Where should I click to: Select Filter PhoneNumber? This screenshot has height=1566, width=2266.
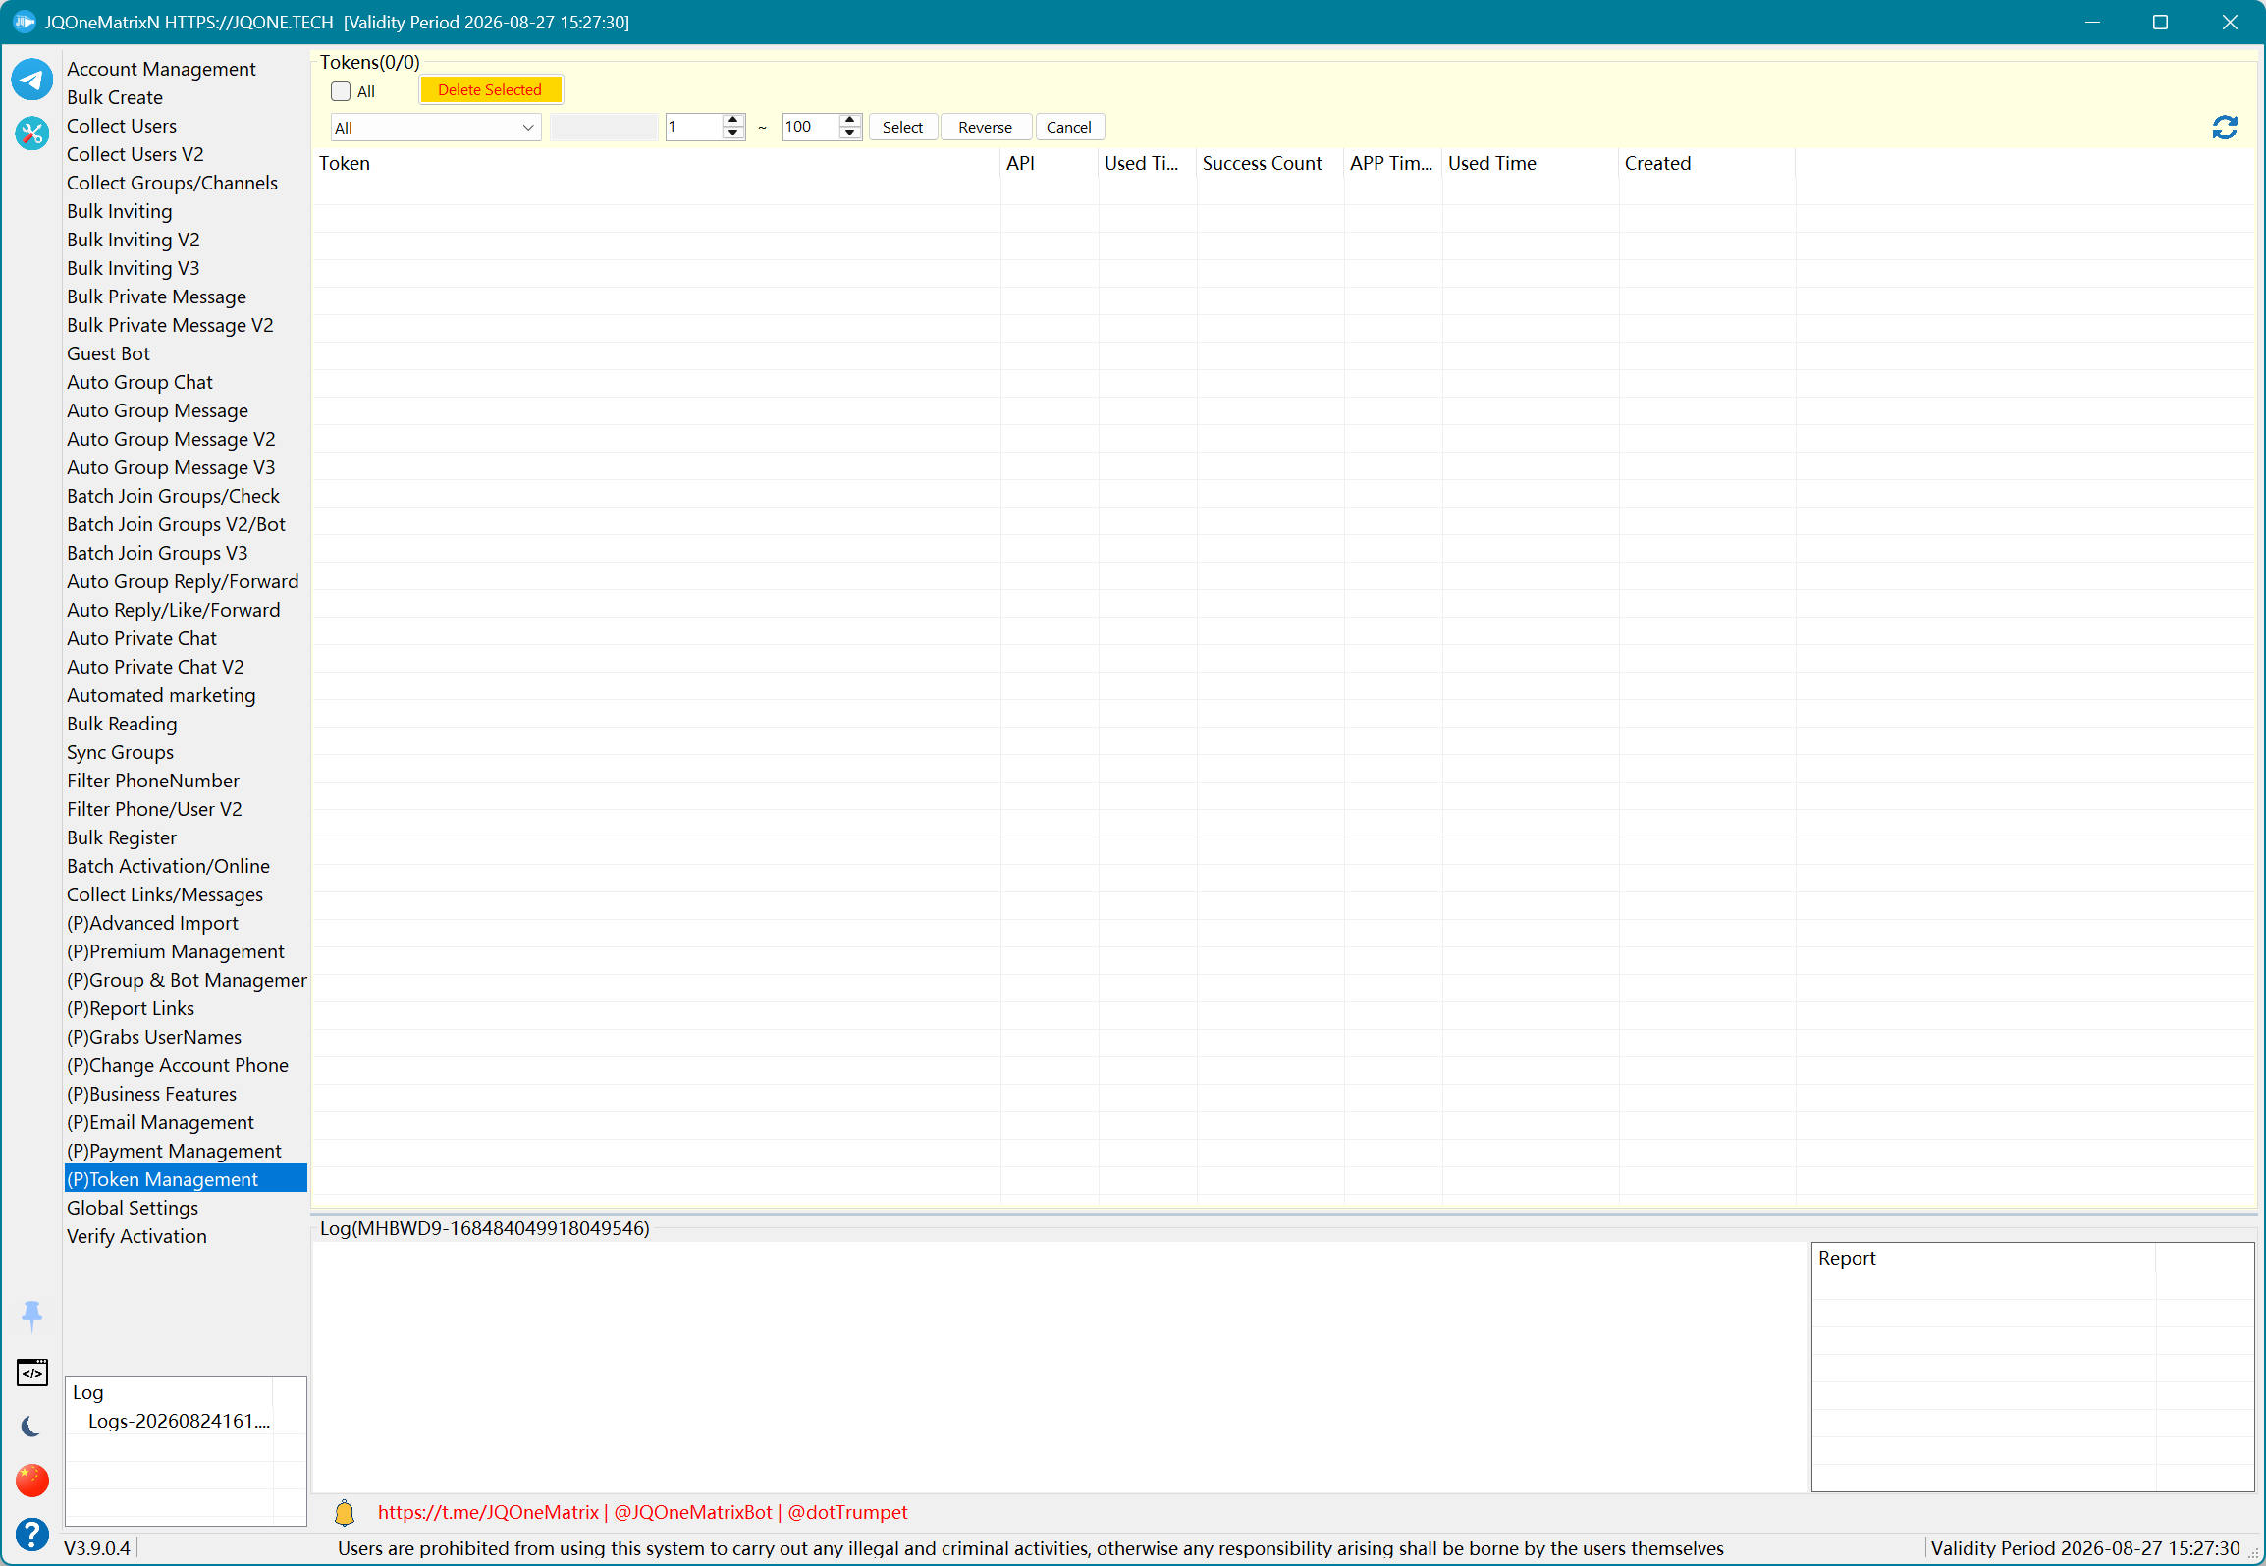point(153,781)
